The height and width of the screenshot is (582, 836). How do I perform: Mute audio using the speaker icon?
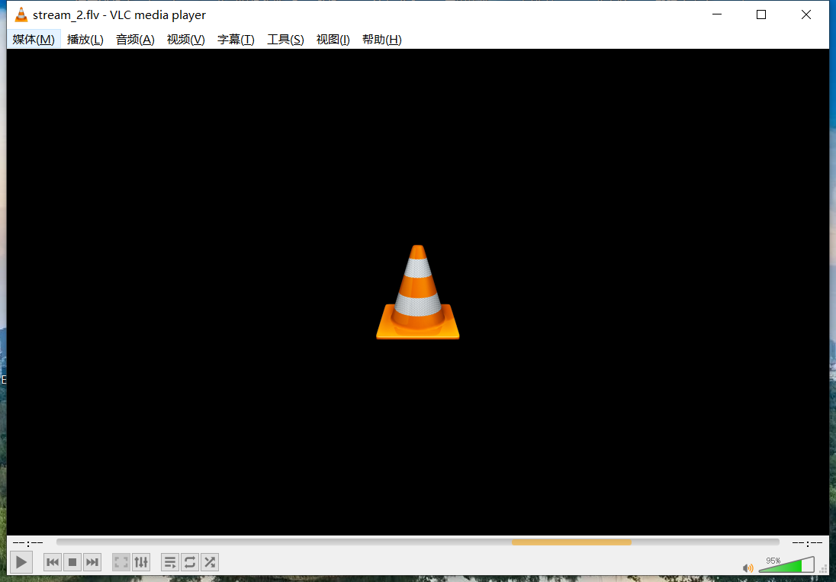(748, 568)
